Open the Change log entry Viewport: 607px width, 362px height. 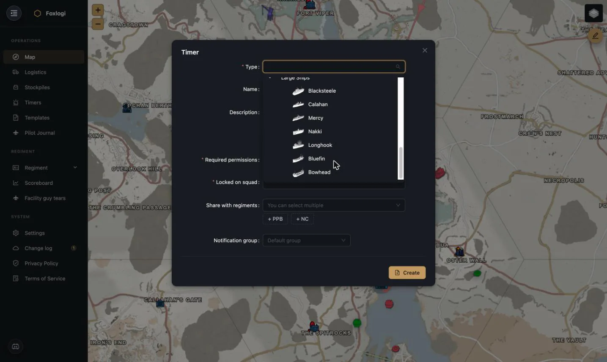44,248
